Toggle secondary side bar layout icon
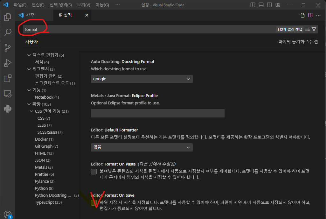326x219 pixels. (x=269, y=5)
